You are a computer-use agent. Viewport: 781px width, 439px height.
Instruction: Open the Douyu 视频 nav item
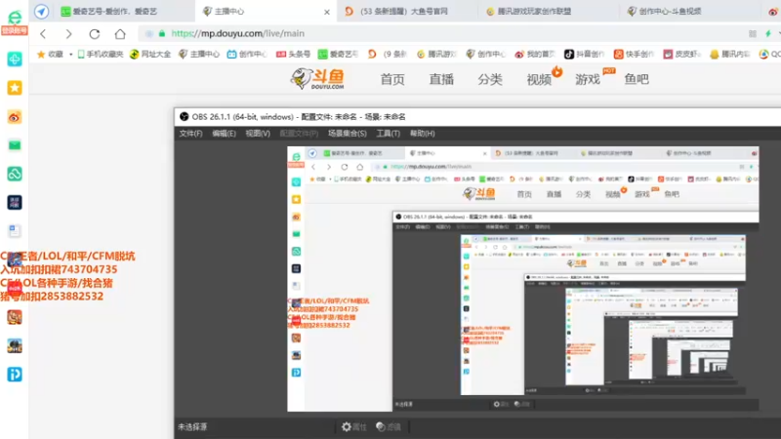pyautogui.click(x=539, y=79)
